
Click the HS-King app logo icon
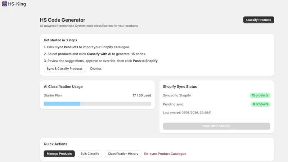pos(5,4)
